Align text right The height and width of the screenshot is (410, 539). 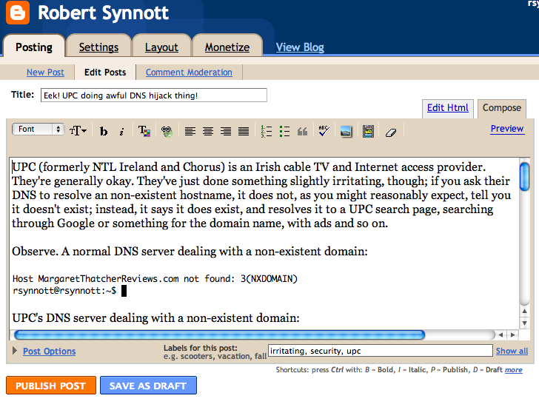226,131
